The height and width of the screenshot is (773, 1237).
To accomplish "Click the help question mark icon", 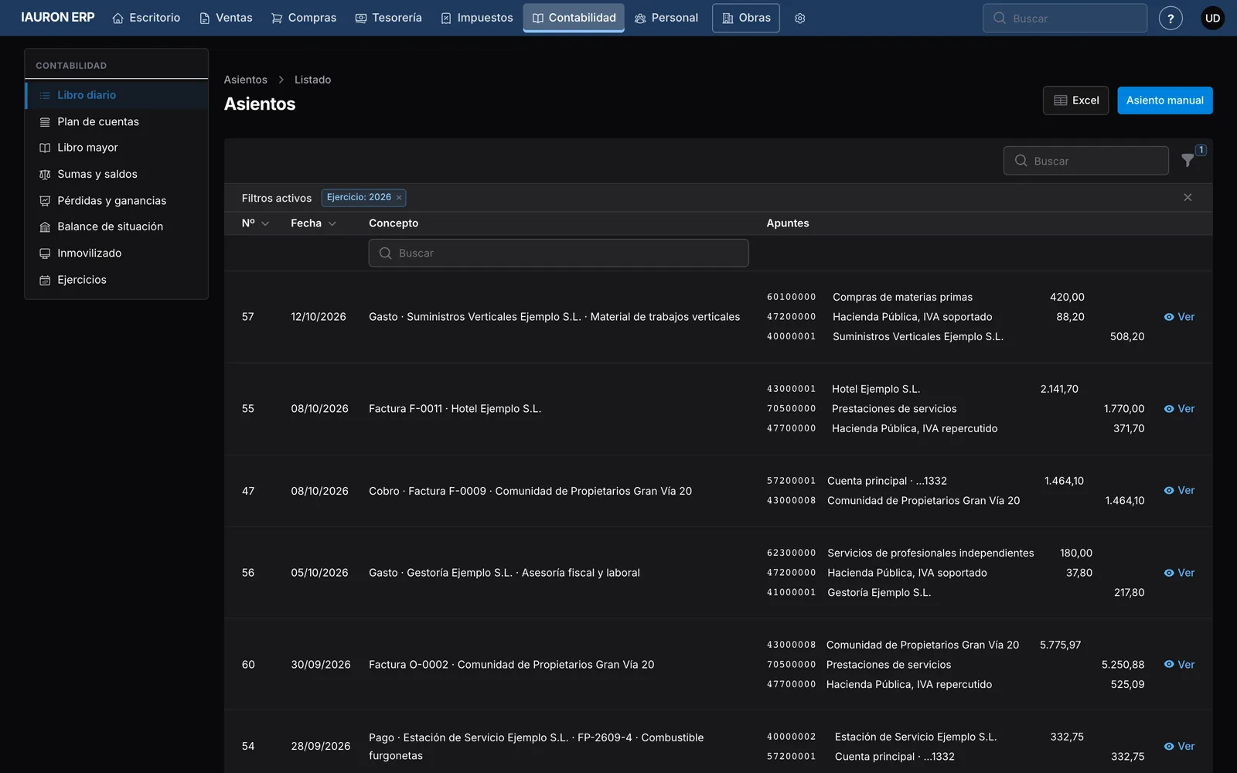I will [1171, 18].
